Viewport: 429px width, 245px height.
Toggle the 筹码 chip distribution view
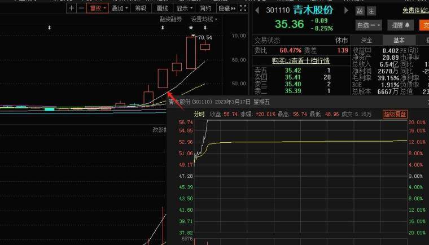(x=141, y=8)
